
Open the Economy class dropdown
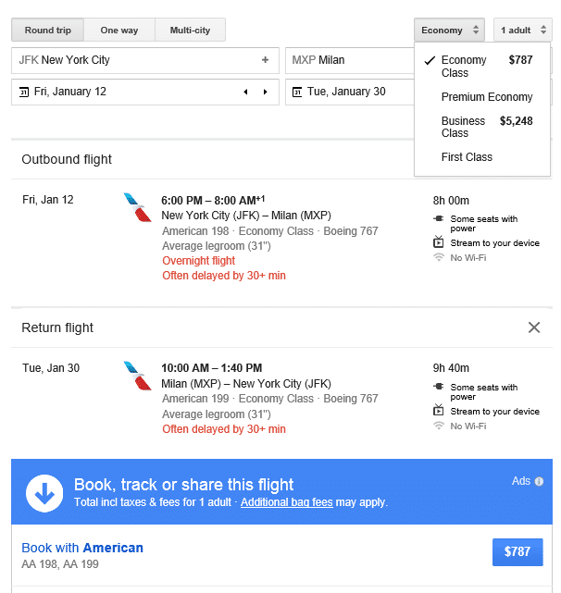pyautogui.click(x=450, y=31)
